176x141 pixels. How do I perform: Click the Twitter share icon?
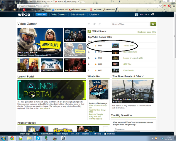point(94,24)
